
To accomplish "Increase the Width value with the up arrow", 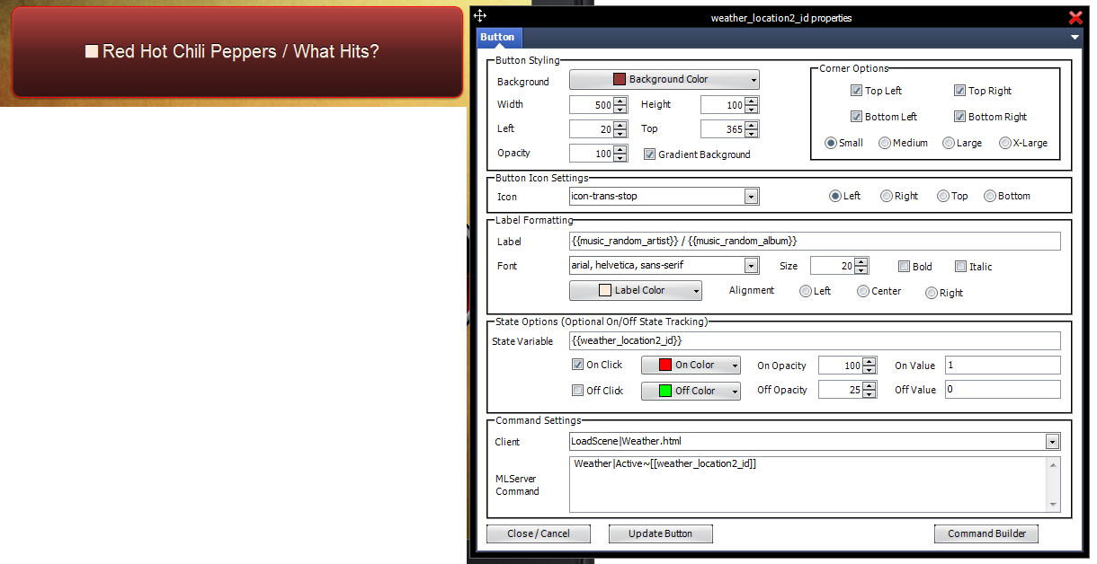I will point(620,101).
